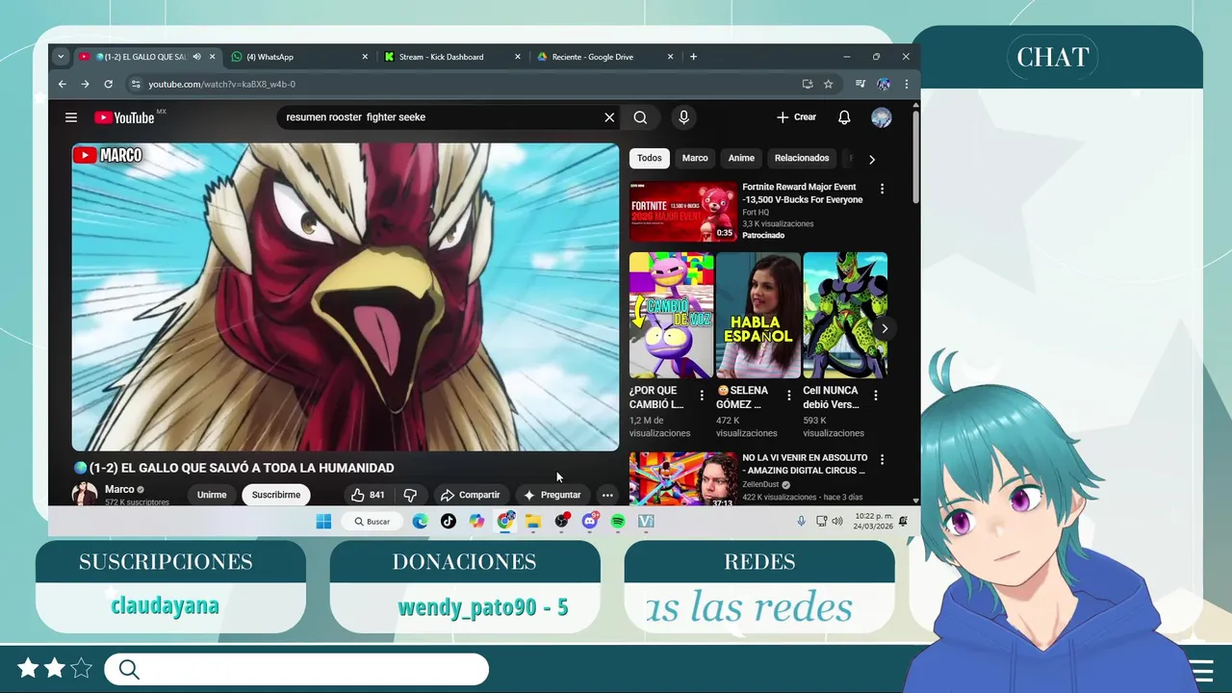Open the Windows Start menu
Viewport: 1232px width, 693px height.
pyautogui.click(x=323, y=521)
